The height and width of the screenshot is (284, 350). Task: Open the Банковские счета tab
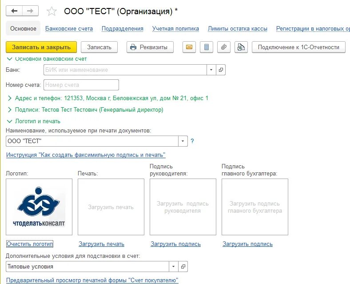point(69,28)
